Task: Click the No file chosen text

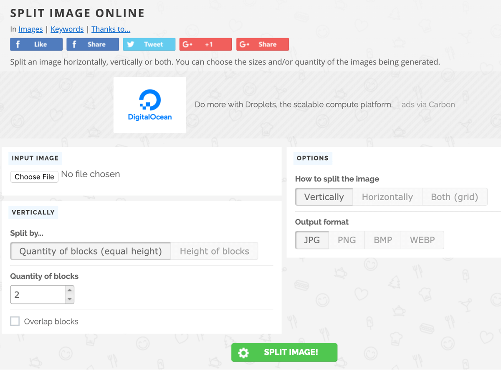Action: point(91,174)
